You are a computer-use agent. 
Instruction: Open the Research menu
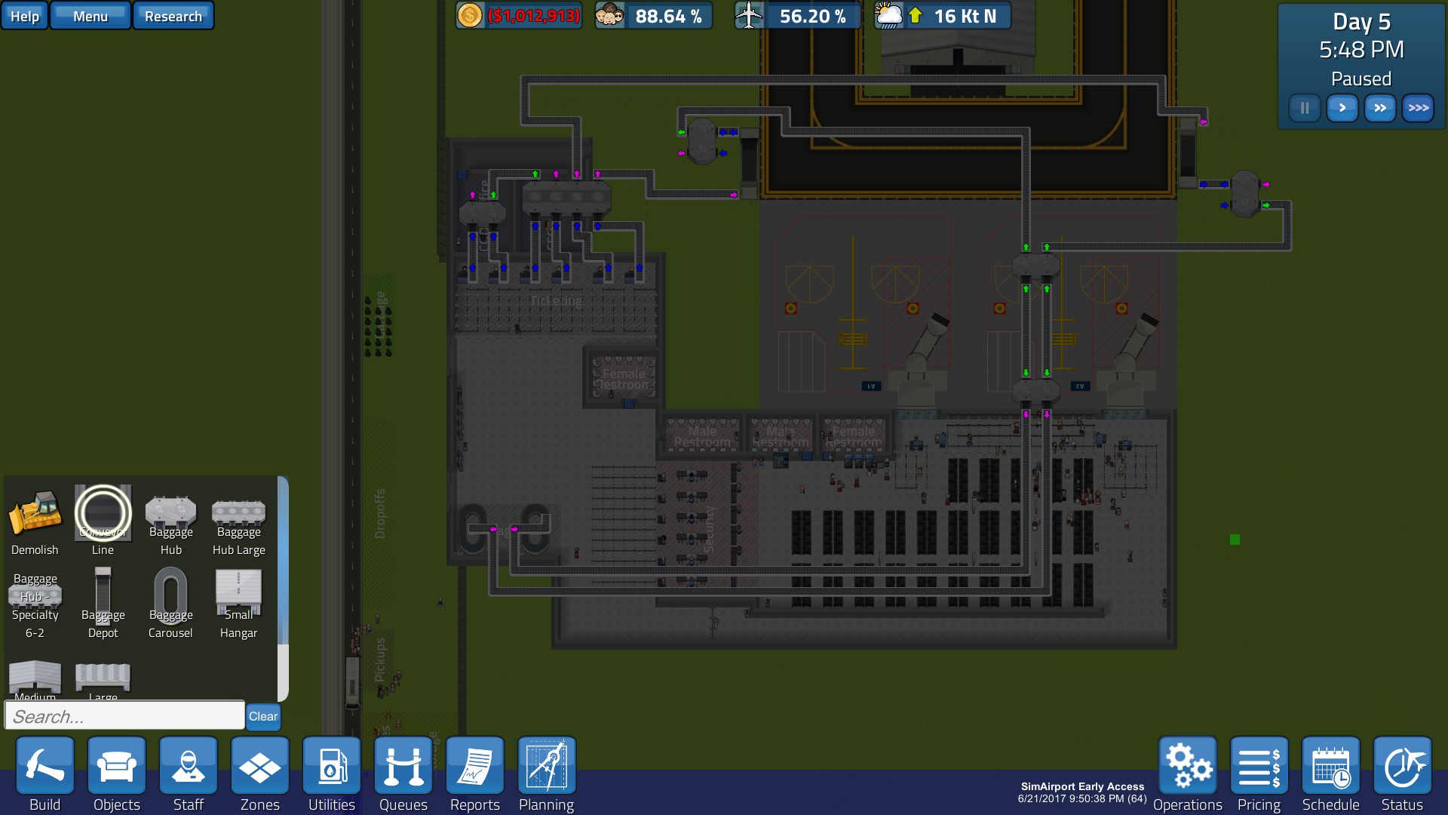pyautogui.click(x=173, y=16)
